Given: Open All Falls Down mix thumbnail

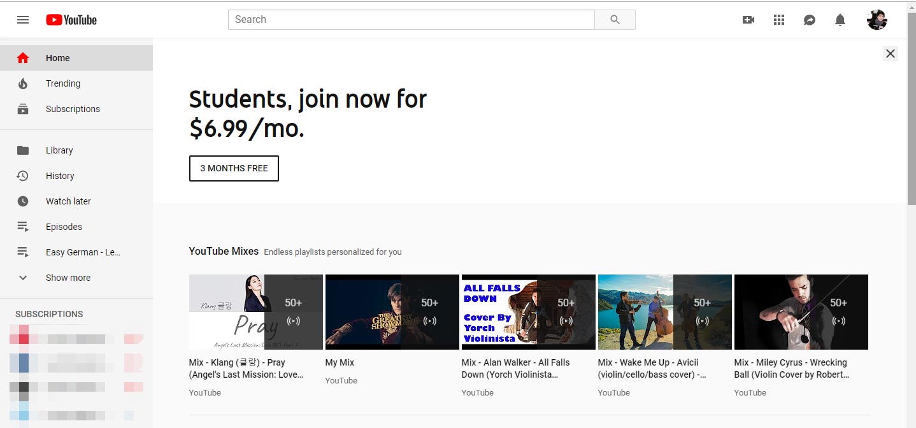Looking at the screenshot, I should [x=529, y=312].
